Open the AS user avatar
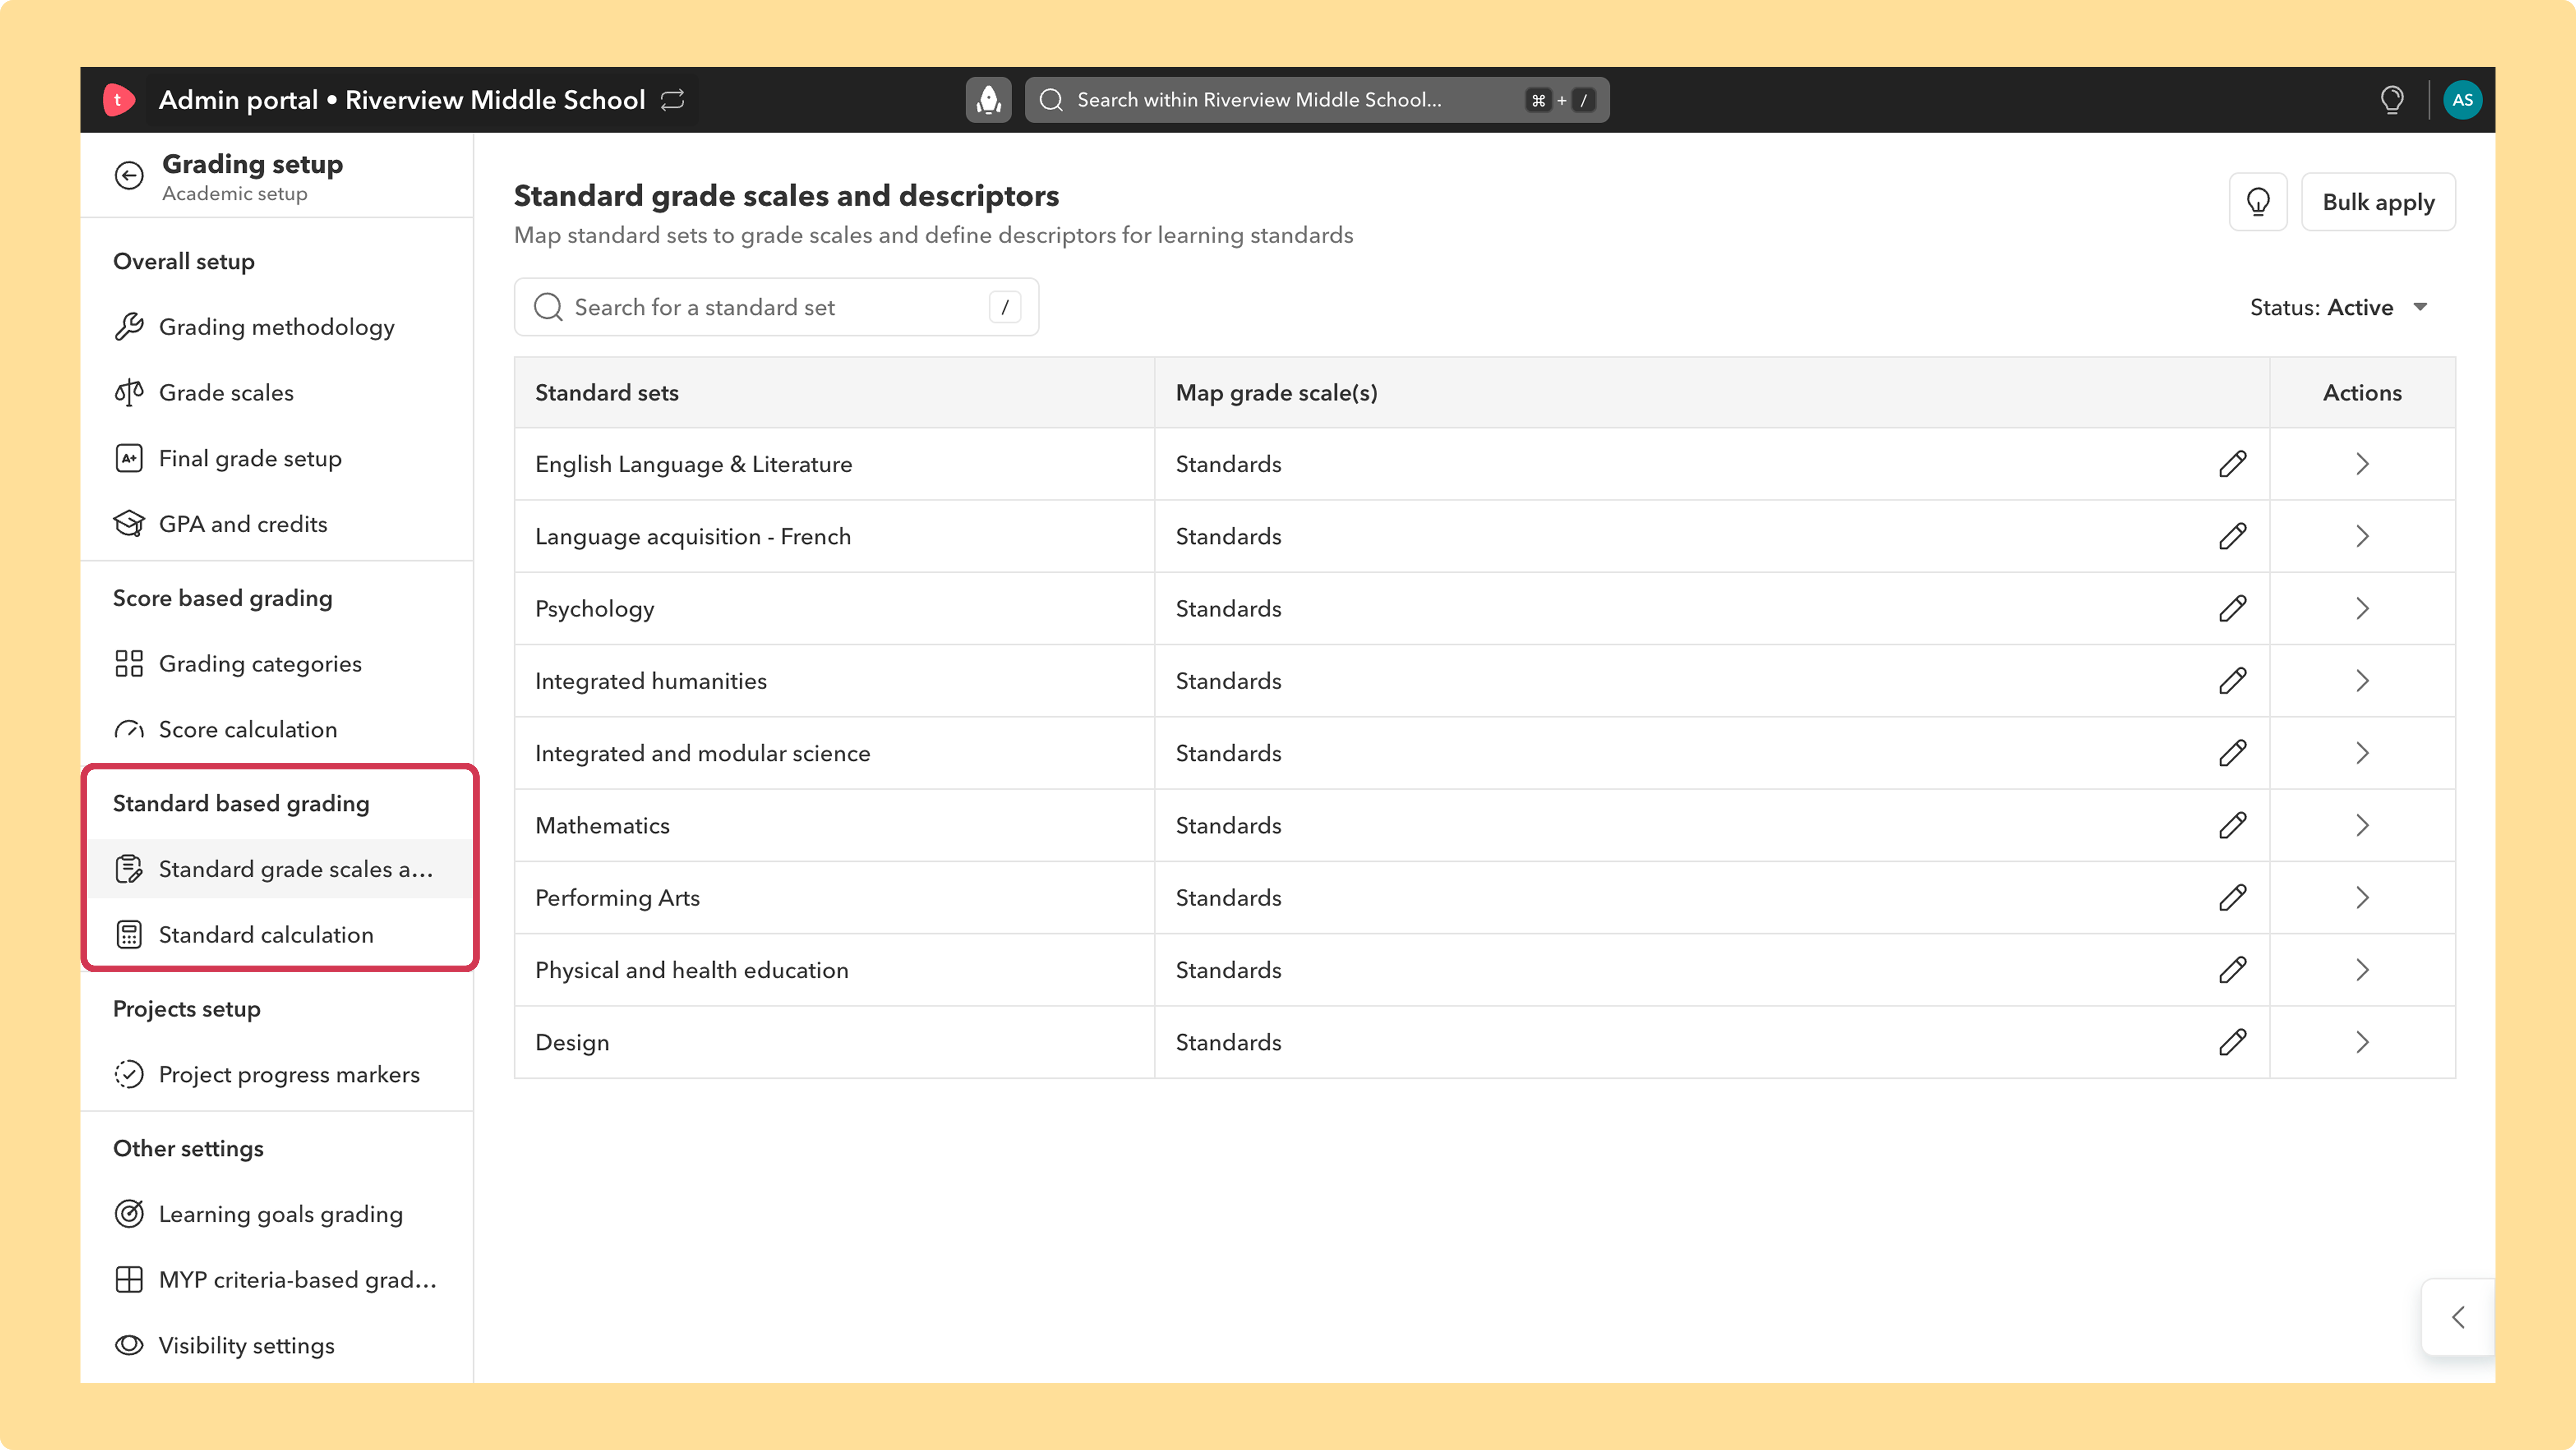The image size is (2576, 1450). click(x=2462, y=100)
